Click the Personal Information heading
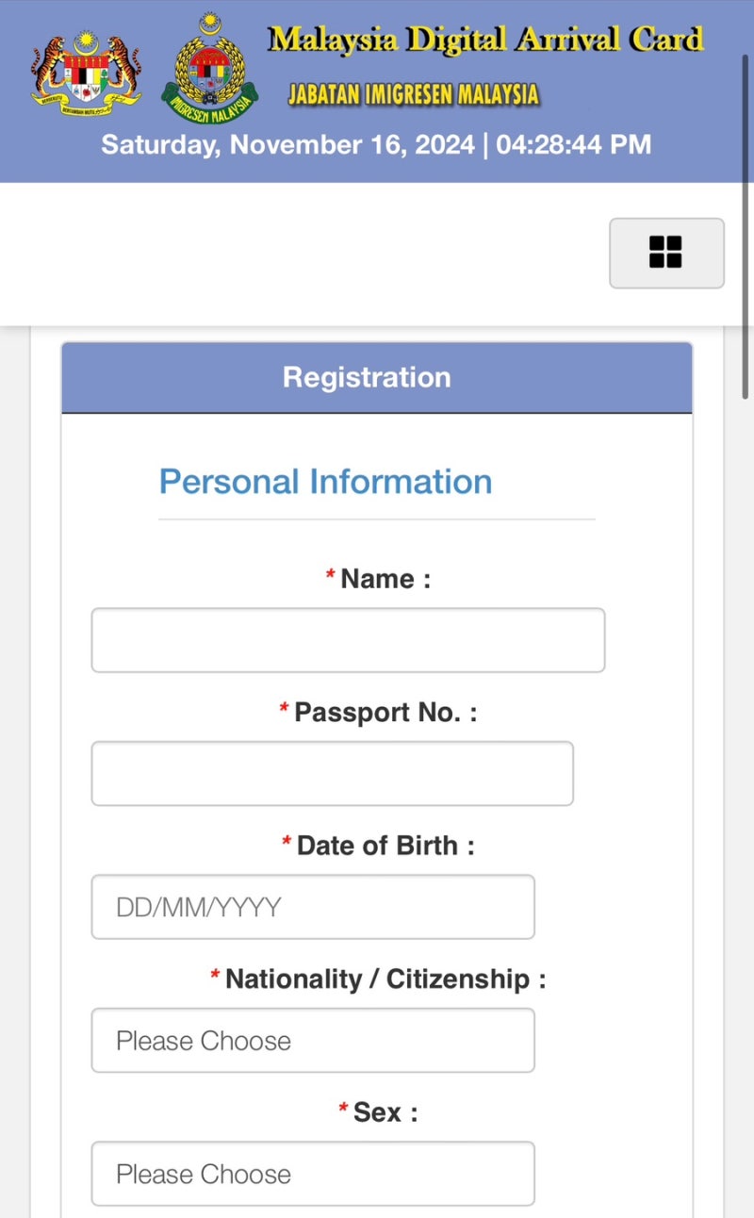The width and height of the screenshot is (754, 1218). (x=325, y=481)
